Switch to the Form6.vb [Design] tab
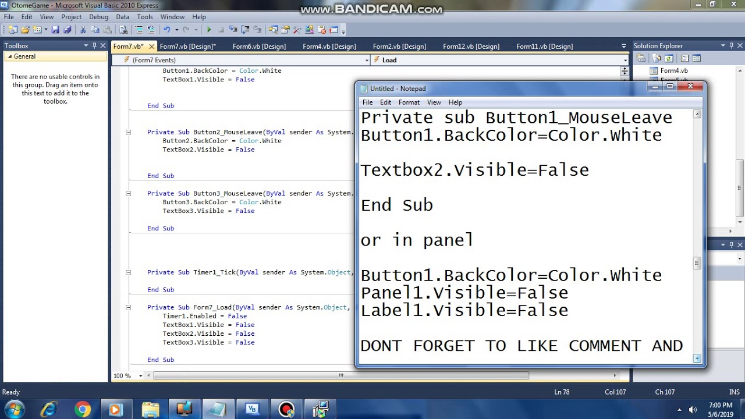 pyautogui.click(x=259, y=47)
